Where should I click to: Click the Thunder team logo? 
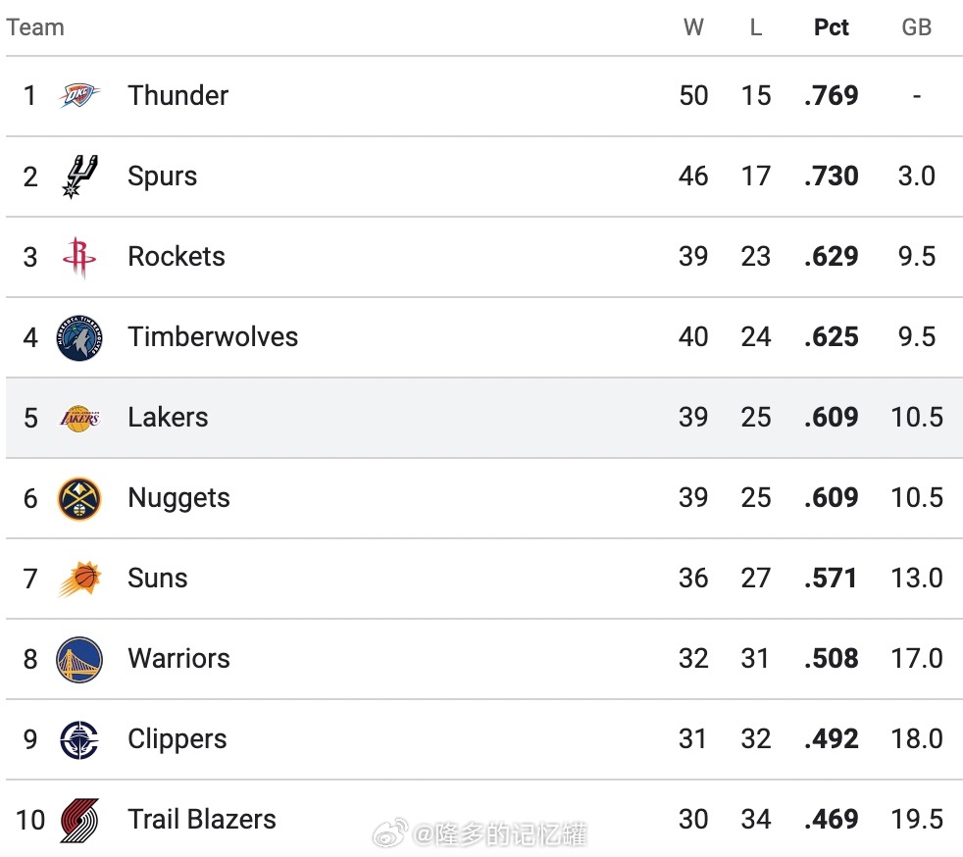79,95
